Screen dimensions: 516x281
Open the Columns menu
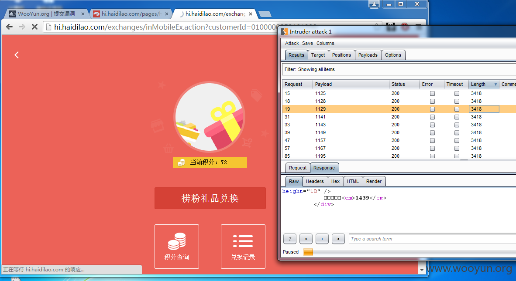(x=326, y=43)
